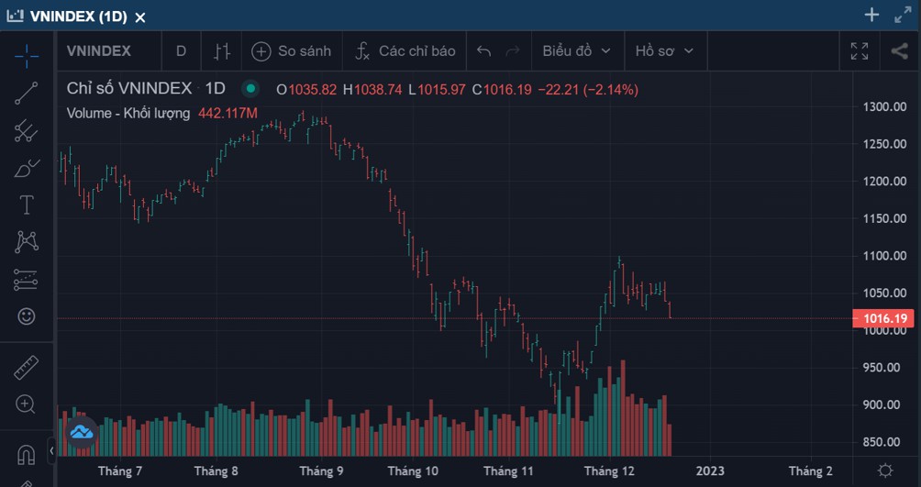The image size is (921, 487).
Task: Expand the Hồ sơ dropdown
Action: point(664,51)
